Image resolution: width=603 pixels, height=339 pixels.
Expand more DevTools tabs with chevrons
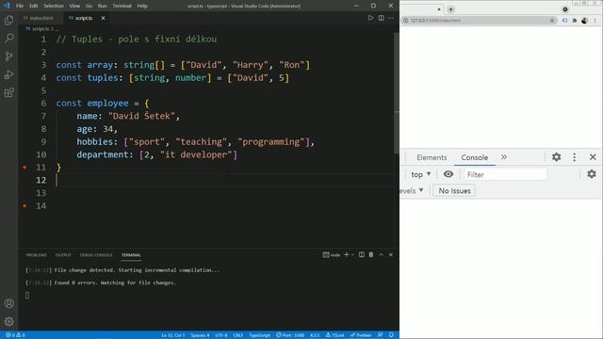point(504,157)
